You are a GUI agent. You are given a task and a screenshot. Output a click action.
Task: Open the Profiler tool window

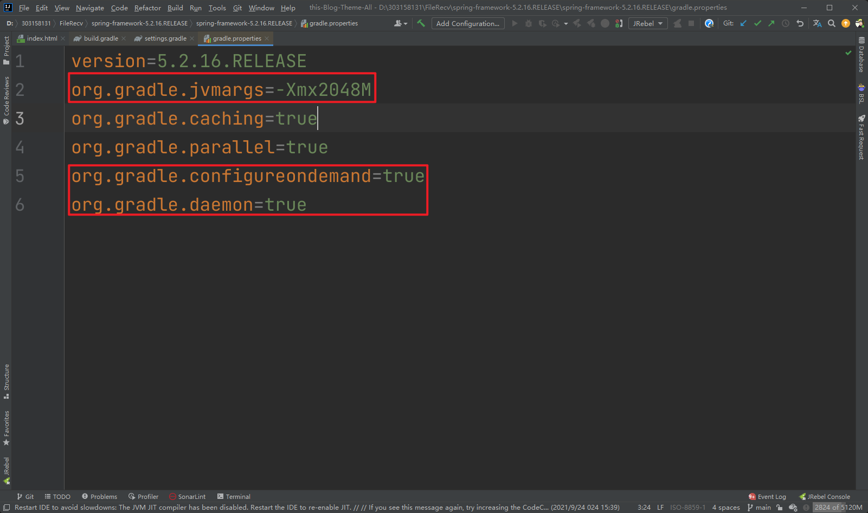143,497
